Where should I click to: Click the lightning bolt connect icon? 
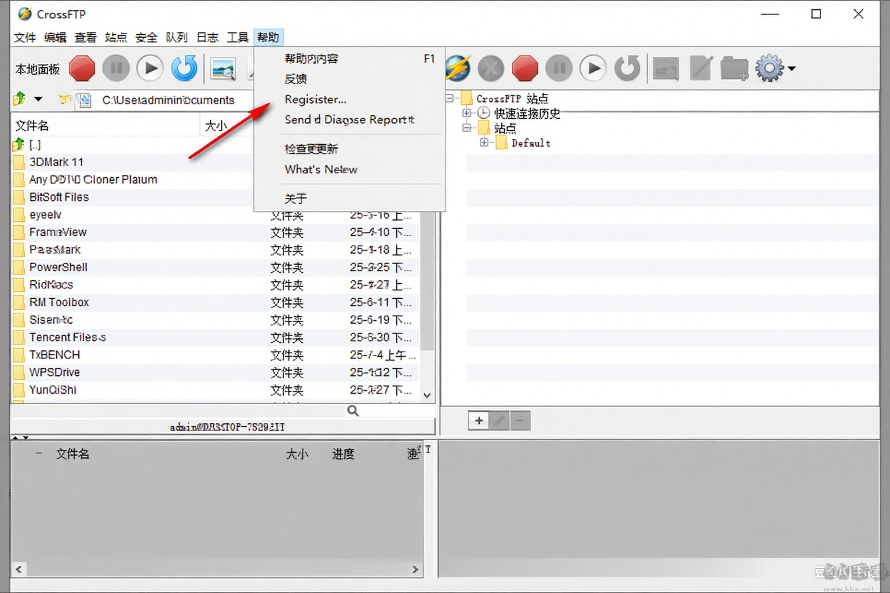tap(458, 68)
